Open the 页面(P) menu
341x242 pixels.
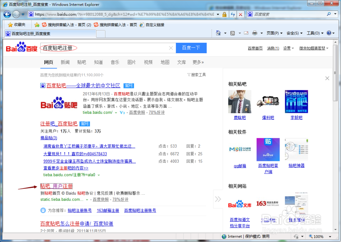tap(275, 33)
